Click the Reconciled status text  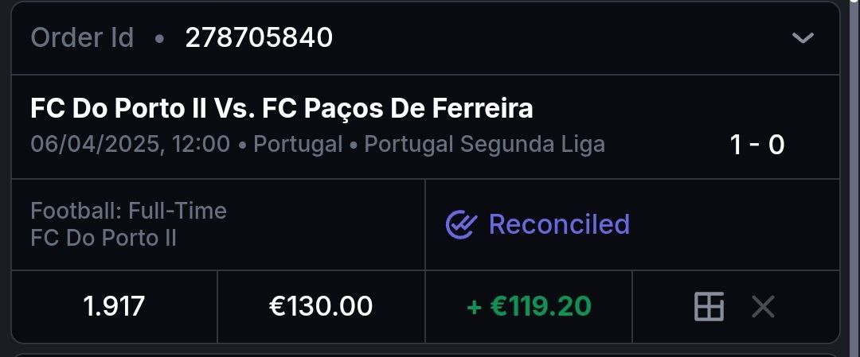point(559,225)
